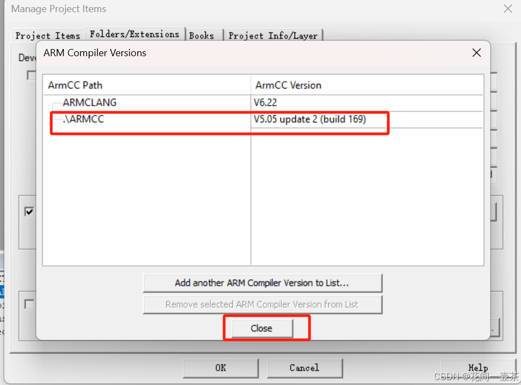Toggle the unchecked checkbox under Development section
The height and width of the screenshot is (385, 521).
[31, 75]
